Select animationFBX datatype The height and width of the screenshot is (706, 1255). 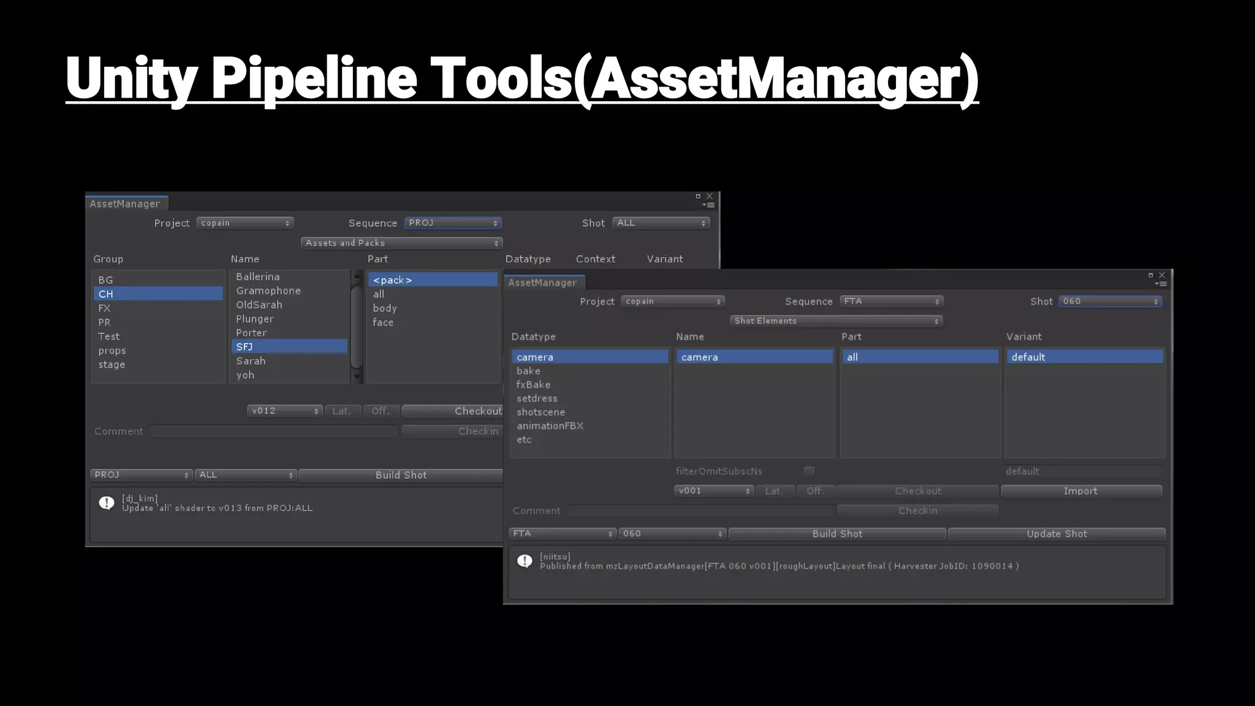point(590,426)
